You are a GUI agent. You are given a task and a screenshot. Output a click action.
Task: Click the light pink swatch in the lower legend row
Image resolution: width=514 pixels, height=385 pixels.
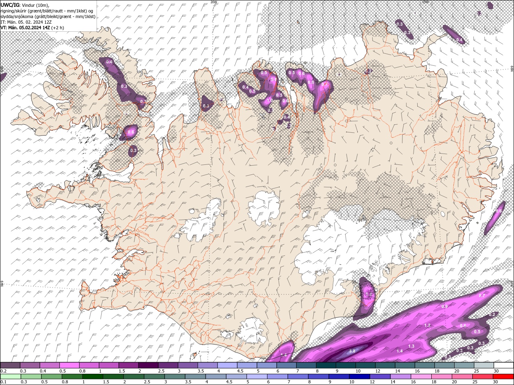(x=421, y=377)
